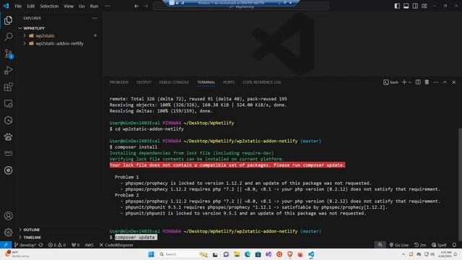Screen dimensions: 462x260
Task: Click the composer update command text
Action: tap(135, 238)
